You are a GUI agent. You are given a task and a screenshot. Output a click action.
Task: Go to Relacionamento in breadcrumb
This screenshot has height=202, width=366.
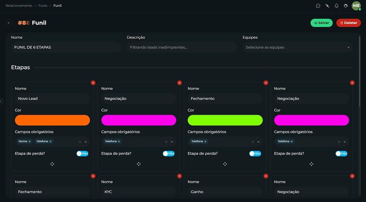19,6
